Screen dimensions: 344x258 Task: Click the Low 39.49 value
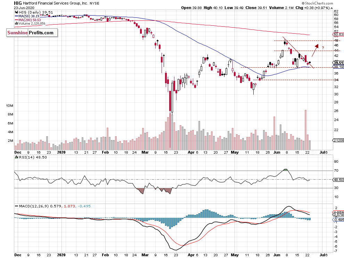tap(234, 8)
